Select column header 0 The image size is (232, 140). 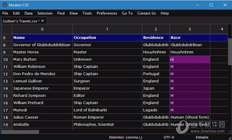42,29
